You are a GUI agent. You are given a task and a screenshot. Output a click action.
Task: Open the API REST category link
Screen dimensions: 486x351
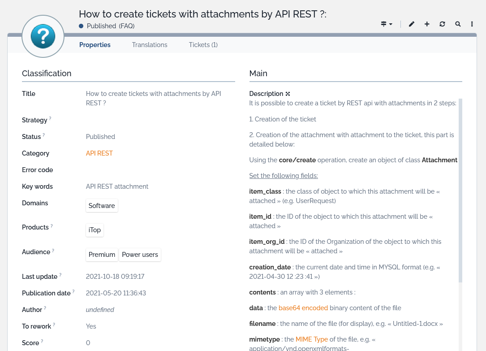pos(99,153)
